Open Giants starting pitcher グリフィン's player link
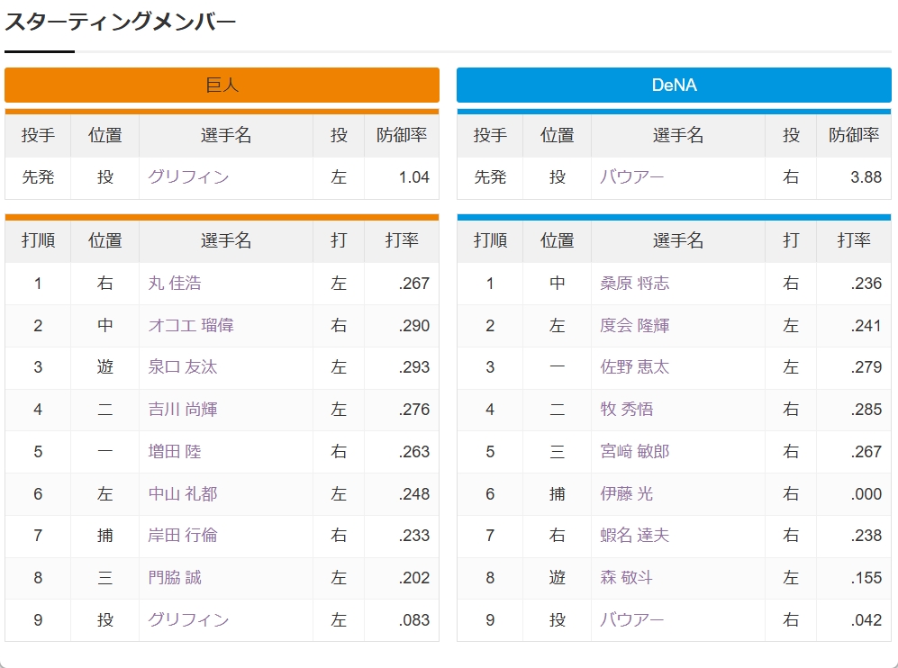This screenshot has width=898, height=668. click(188, 176)
